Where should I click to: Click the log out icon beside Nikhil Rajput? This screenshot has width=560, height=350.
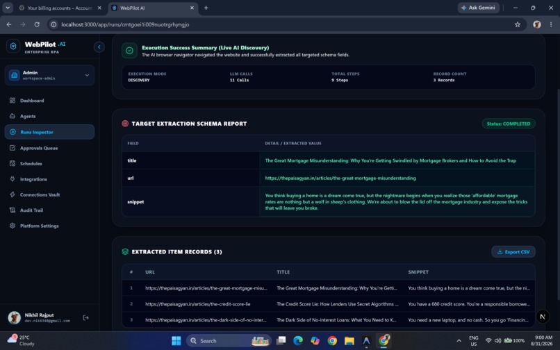click(x=85, y=317)
